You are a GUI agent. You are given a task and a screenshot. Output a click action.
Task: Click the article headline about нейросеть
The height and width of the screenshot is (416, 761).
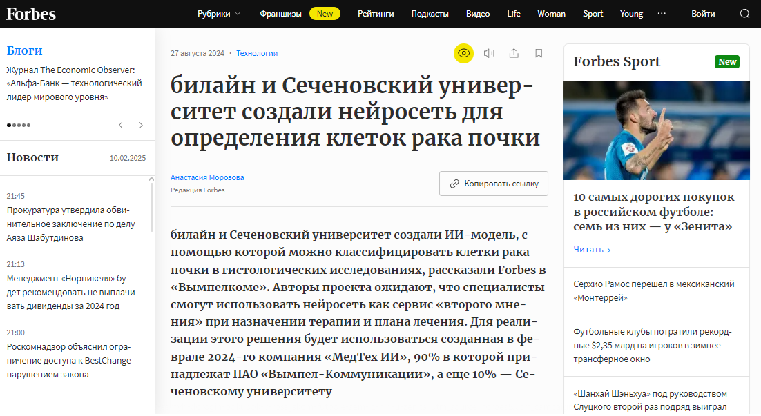click(x=355, y=112)
